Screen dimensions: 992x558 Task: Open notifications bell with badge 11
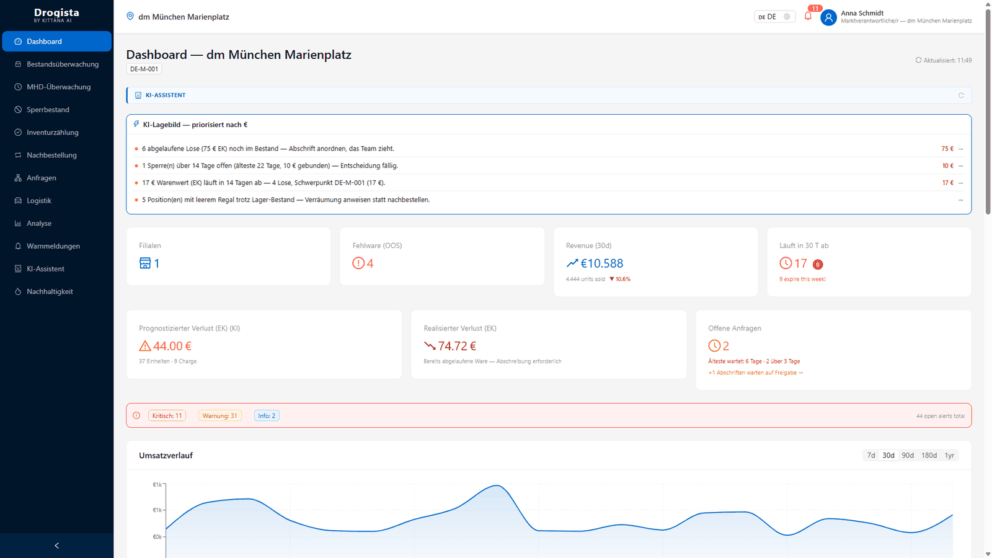click(808, 16)
